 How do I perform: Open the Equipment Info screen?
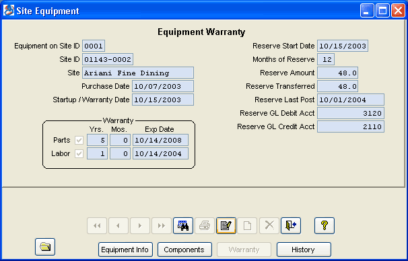pos(125,250)
